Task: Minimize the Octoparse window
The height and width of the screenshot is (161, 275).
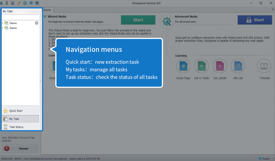Action: tap(251, 3)
